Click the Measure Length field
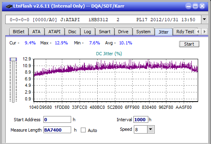The height and width of the screenshot is (144, 211). (57, 130)
